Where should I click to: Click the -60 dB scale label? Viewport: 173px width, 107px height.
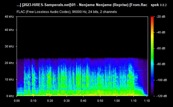[x=161, y=48]
